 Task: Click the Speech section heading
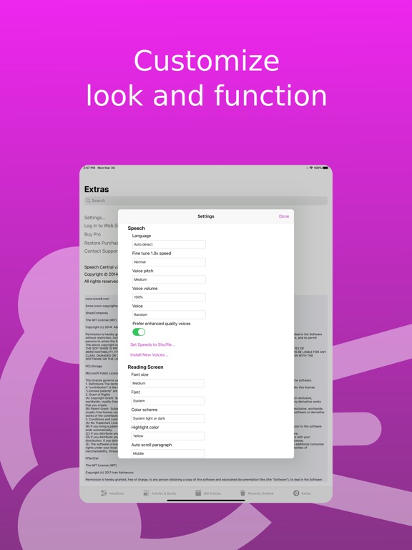coord(137,228)
